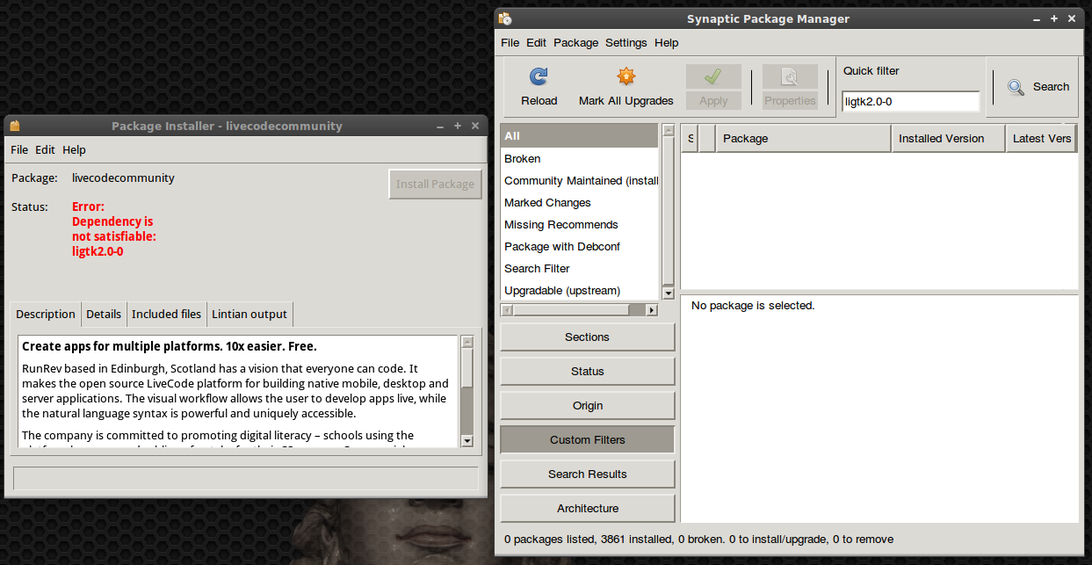Click the Package Installer title bar icon
The image size is (1092, 565).
[x=15, y=126]
